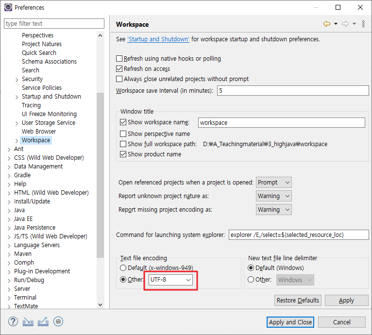Click the workspace name text field

click(x=282, y=123)
